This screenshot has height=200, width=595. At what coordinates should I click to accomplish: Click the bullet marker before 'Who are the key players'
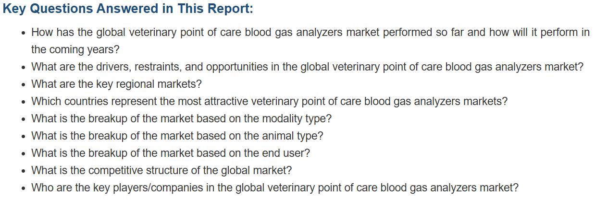pos(24,188)
